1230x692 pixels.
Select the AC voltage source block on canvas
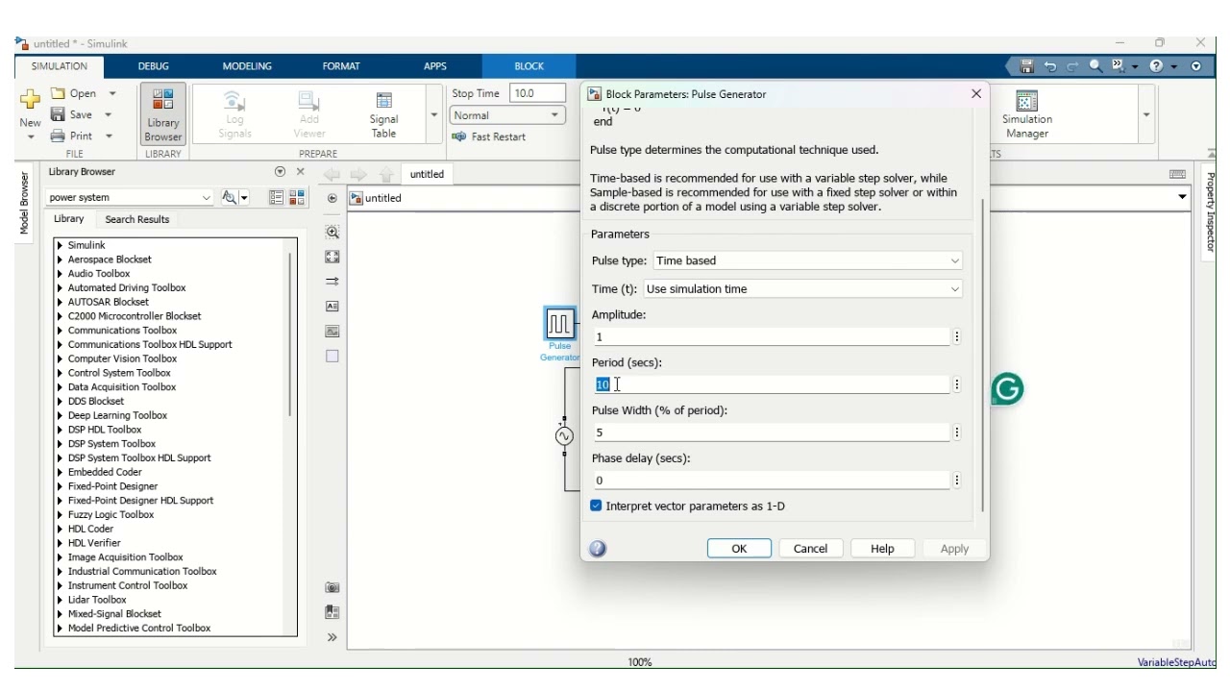564,436
